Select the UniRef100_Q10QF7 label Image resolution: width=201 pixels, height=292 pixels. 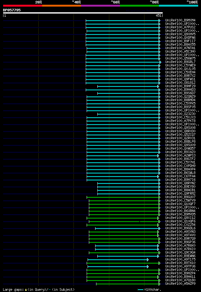[x=180, y=204]
